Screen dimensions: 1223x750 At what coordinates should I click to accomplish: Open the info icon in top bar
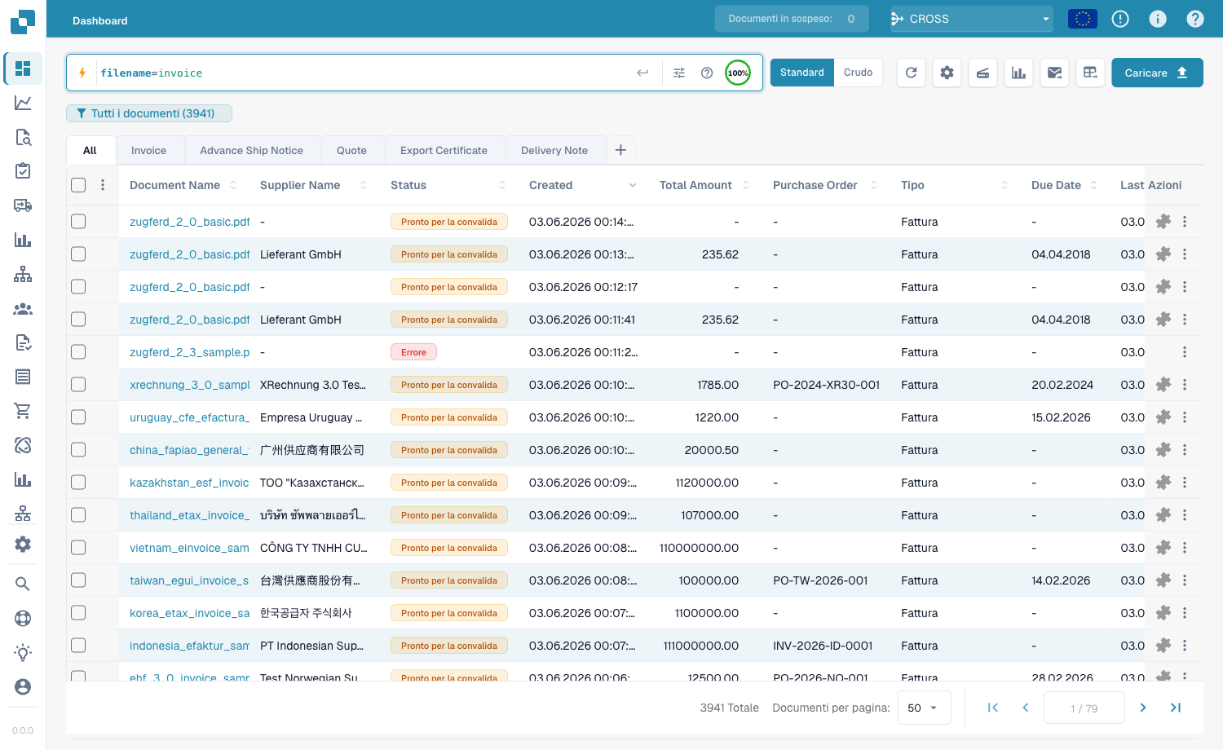click(1158, 19)
